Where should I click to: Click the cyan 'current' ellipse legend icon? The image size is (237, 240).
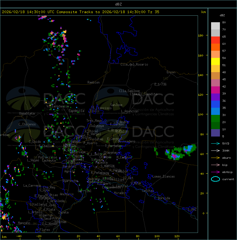pos(215,179)
